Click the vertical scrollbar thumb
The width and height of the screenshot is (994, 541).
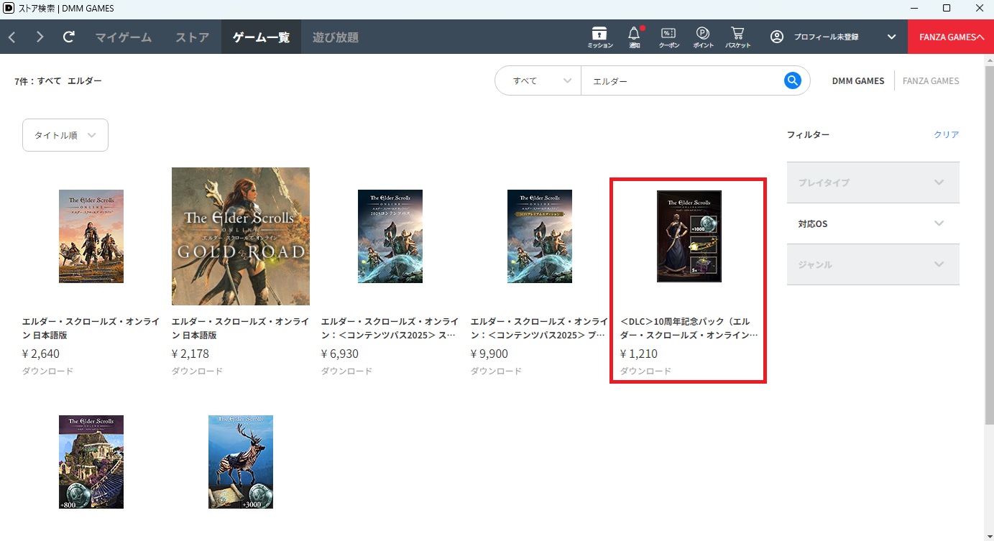click(x=989, y=244)
